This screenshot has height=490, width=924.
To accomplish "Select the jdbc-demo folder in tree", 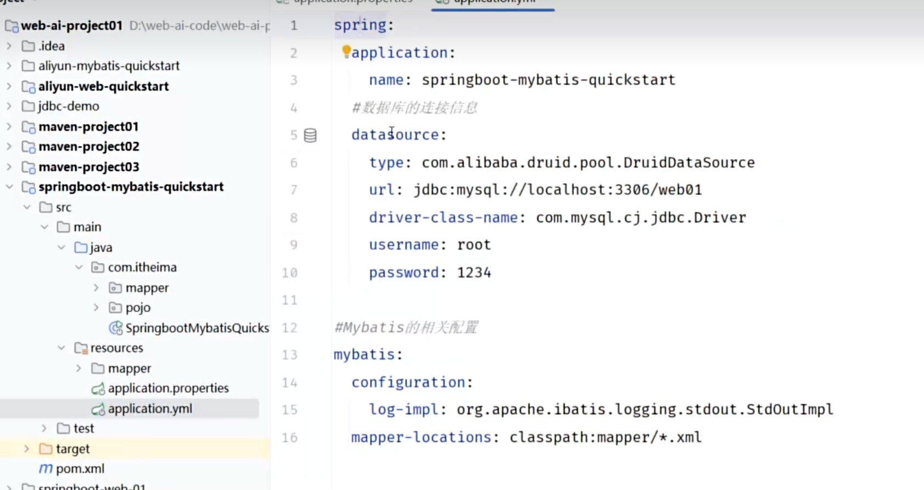I will coord(69,106).
